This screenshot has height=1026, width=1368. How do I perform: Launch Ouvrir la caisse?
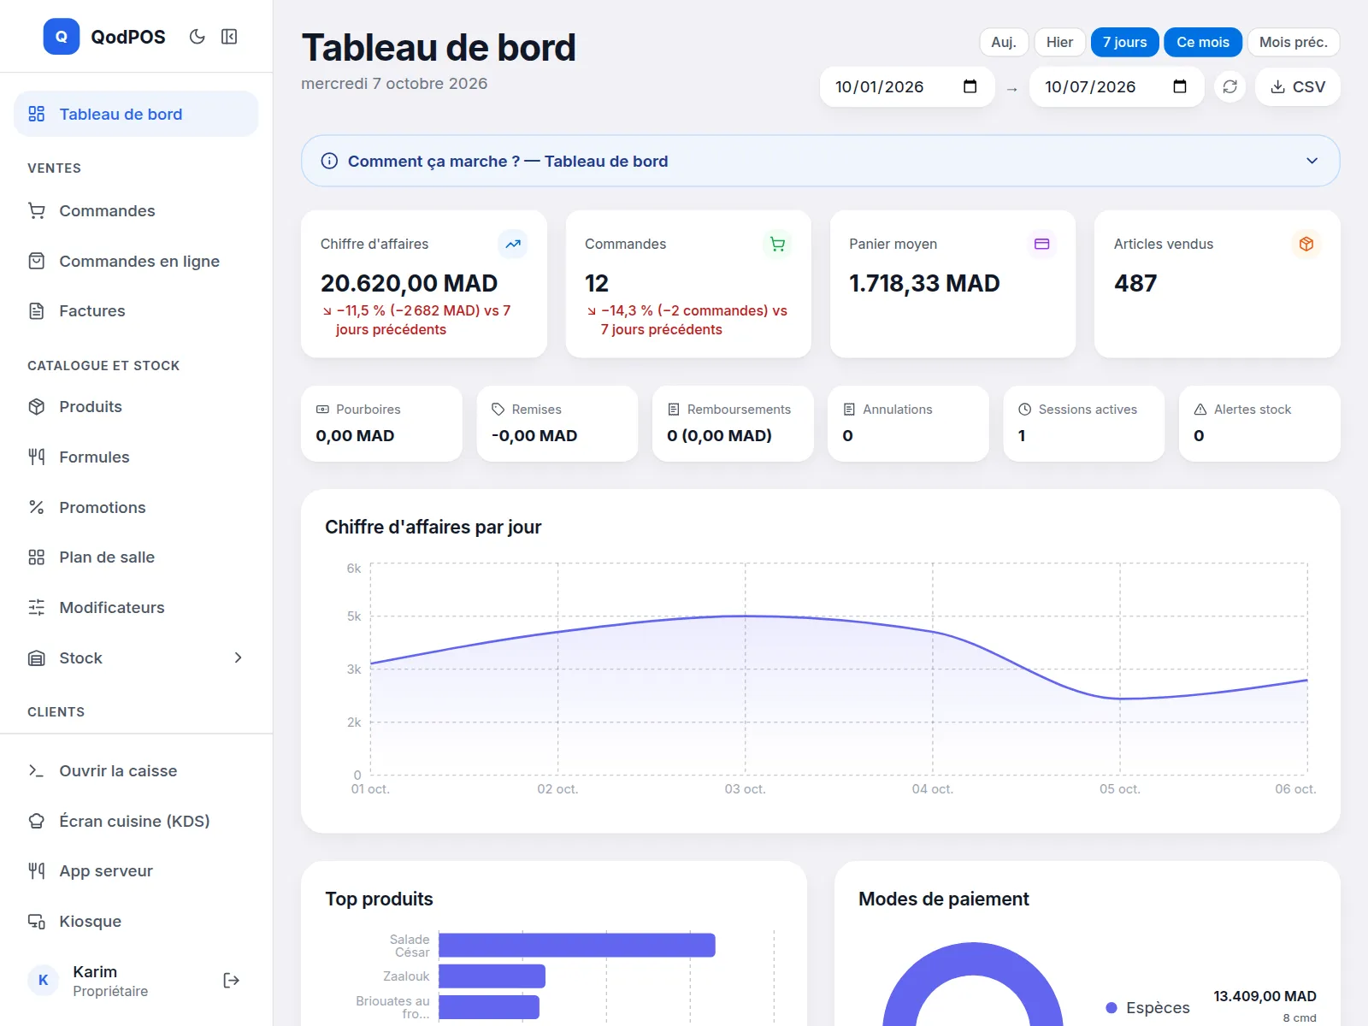point(136,770)
